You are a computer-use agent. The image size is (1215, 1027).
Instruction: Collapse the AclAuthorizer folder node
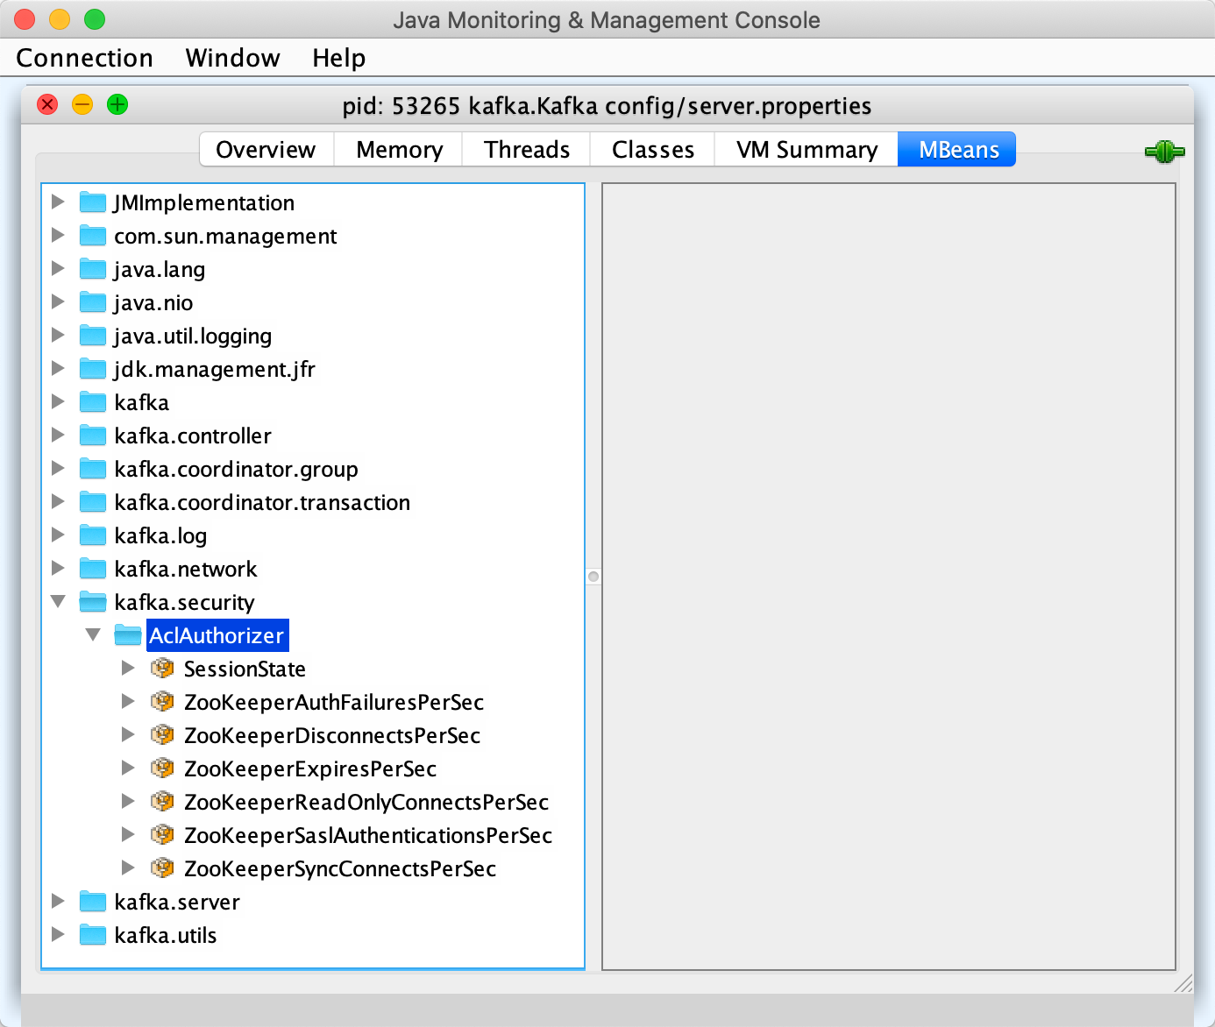click(x=93, y=635)
